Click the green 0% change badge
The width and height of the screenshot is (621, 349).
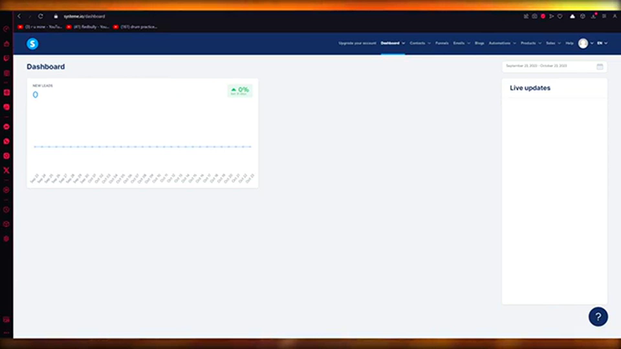pyautogui.click(x=240, y=91)
